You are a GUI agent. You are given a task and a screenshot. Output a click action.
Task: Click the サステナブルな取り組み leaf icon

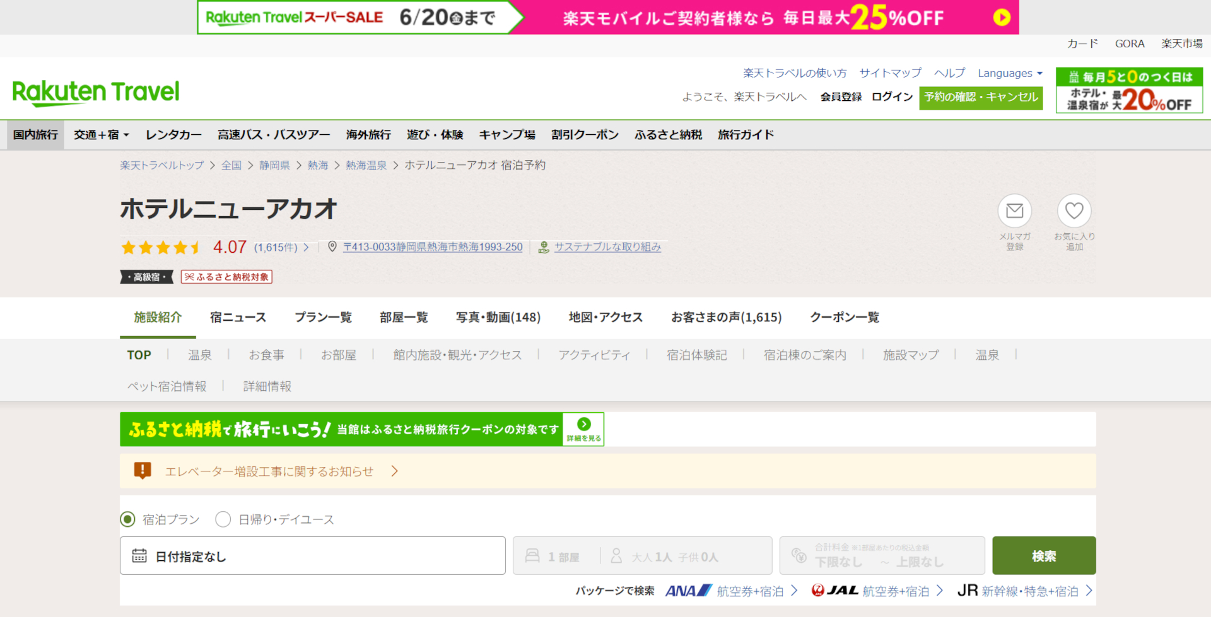(543, 246)
